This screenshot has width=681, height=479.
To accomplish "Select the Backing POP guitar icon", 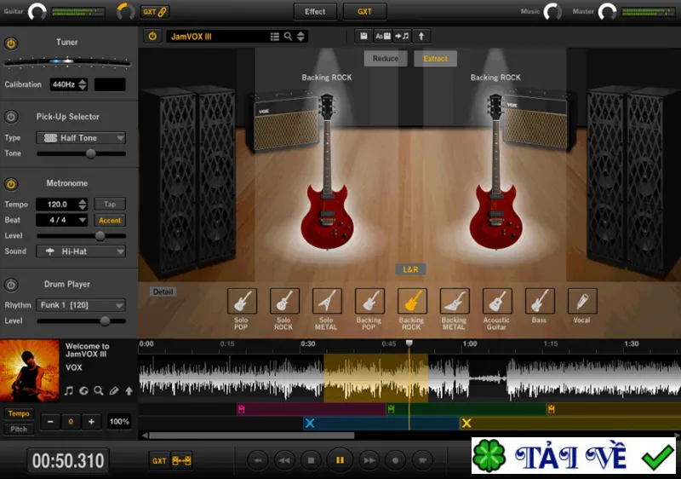I will point(369,301).
